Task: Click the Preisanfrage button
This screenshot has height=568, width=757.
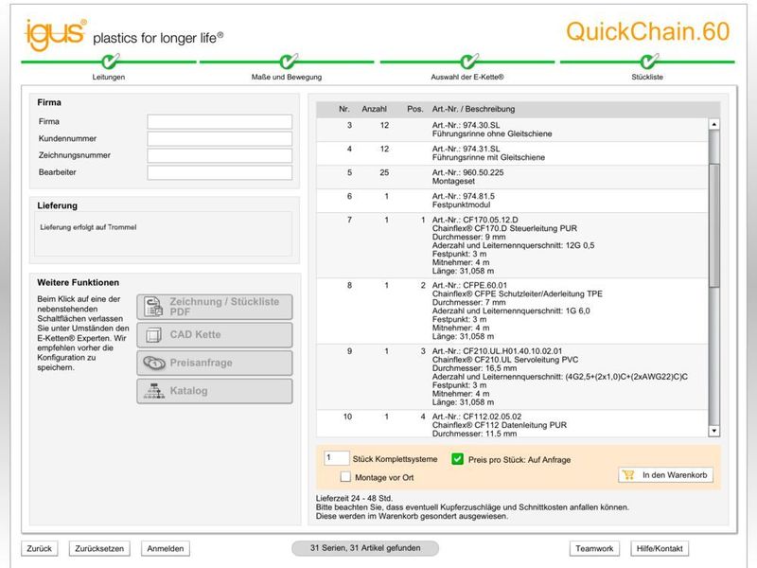Action: click(215, 363)
